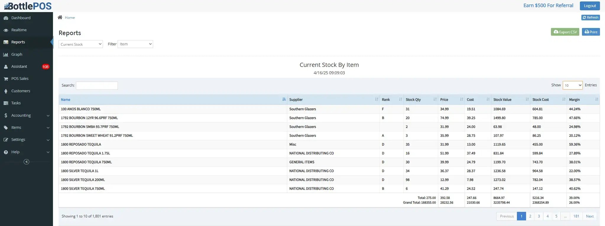Click the Home breadcrumb link
Viewport: 605px width, 226px height.
coord(70,18)
